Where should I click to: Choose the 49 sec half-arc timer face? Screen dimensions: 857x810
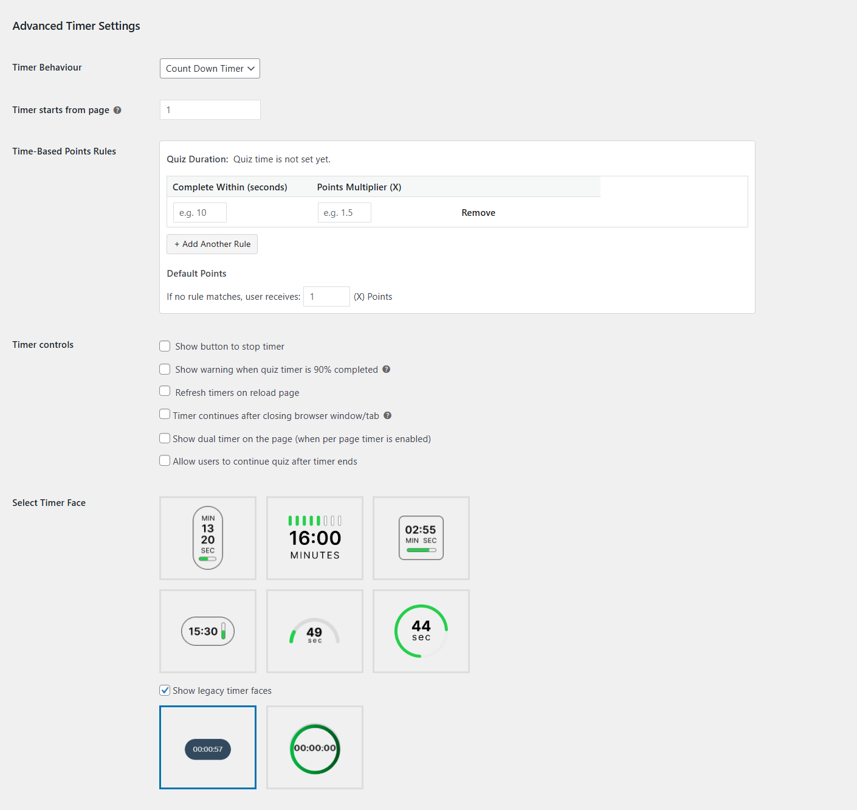coord(315,631)
